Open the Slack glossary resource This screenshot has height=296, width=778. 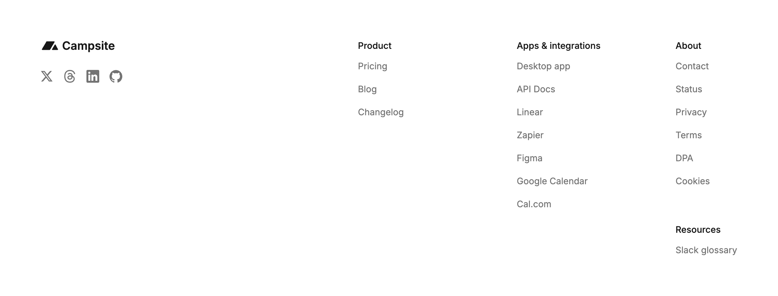(x=706, y=250)
